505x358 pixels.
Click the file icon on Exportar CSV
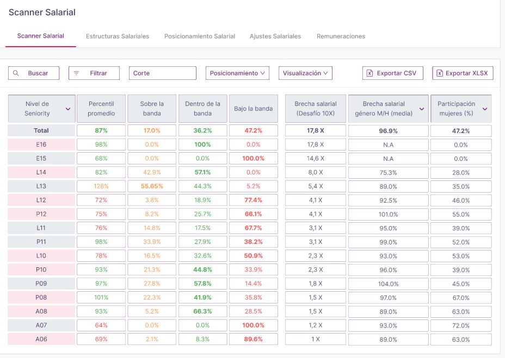(369, 73)
